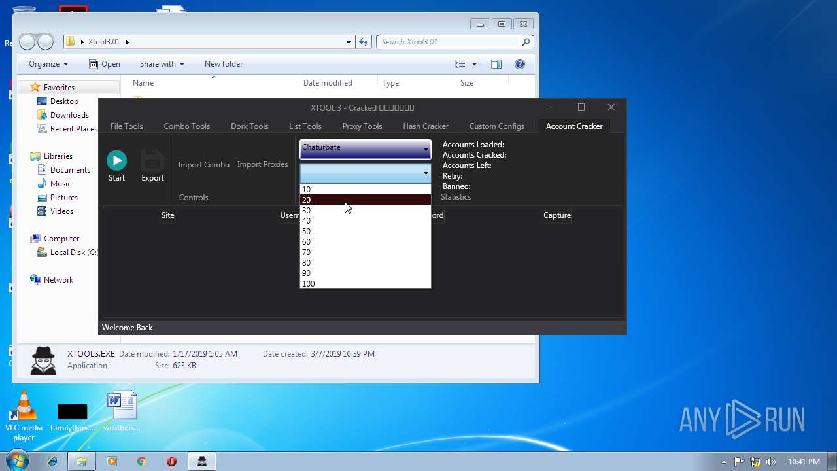
Task: Click the Date modified column header
Action: point(338,83)
